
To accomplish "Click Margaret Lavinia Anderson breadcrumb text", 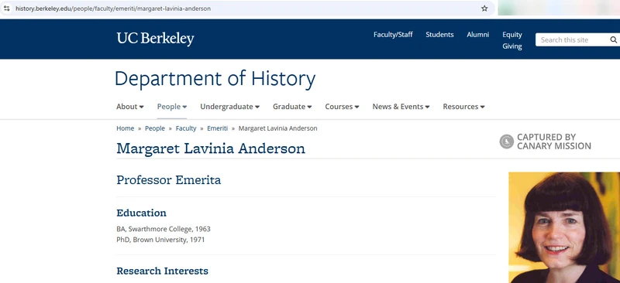I will click(x=278, y=128).
